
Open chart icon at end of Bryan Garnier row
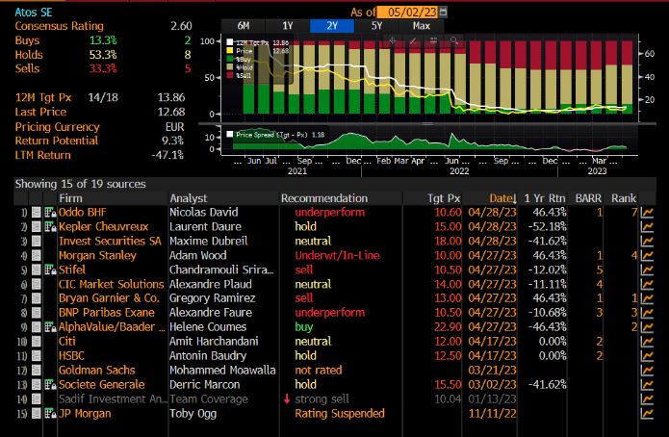click(647, 298)
